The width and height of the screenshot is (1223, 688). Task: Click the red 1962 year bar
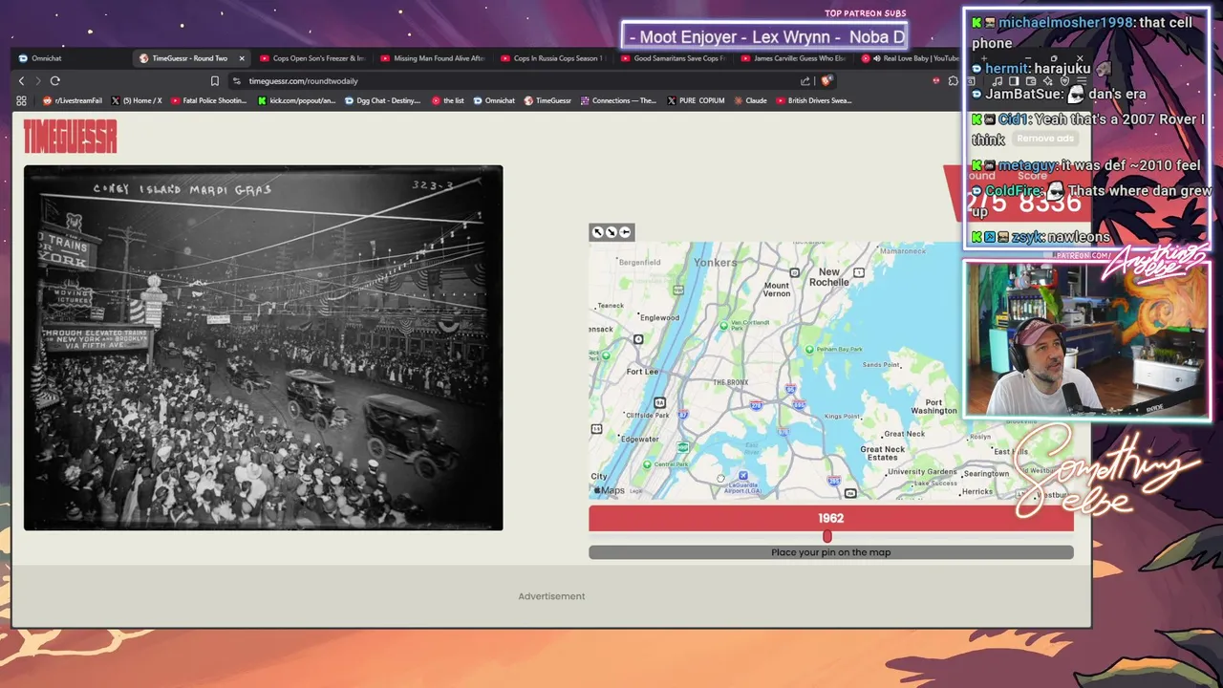coord(830,518)
